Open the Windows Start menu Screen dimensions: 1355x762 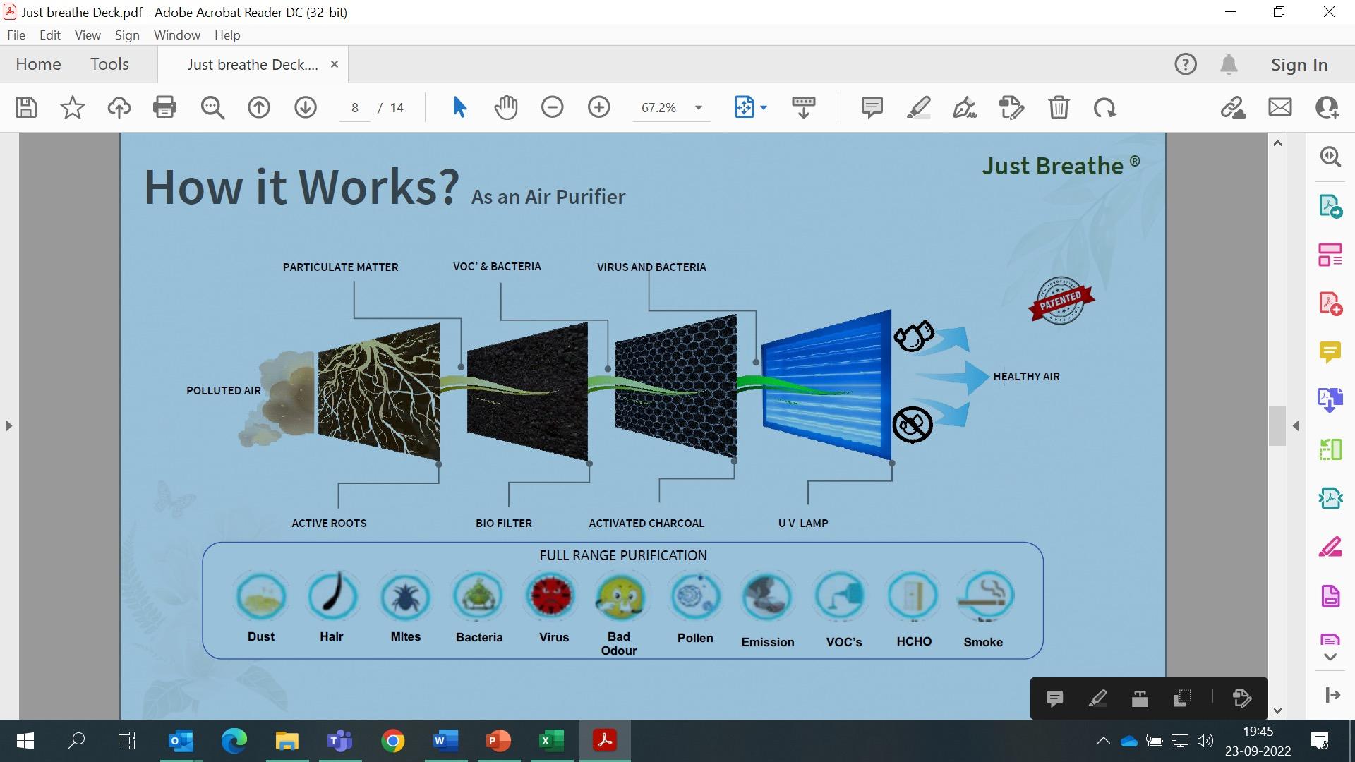(x=25, y=741)
